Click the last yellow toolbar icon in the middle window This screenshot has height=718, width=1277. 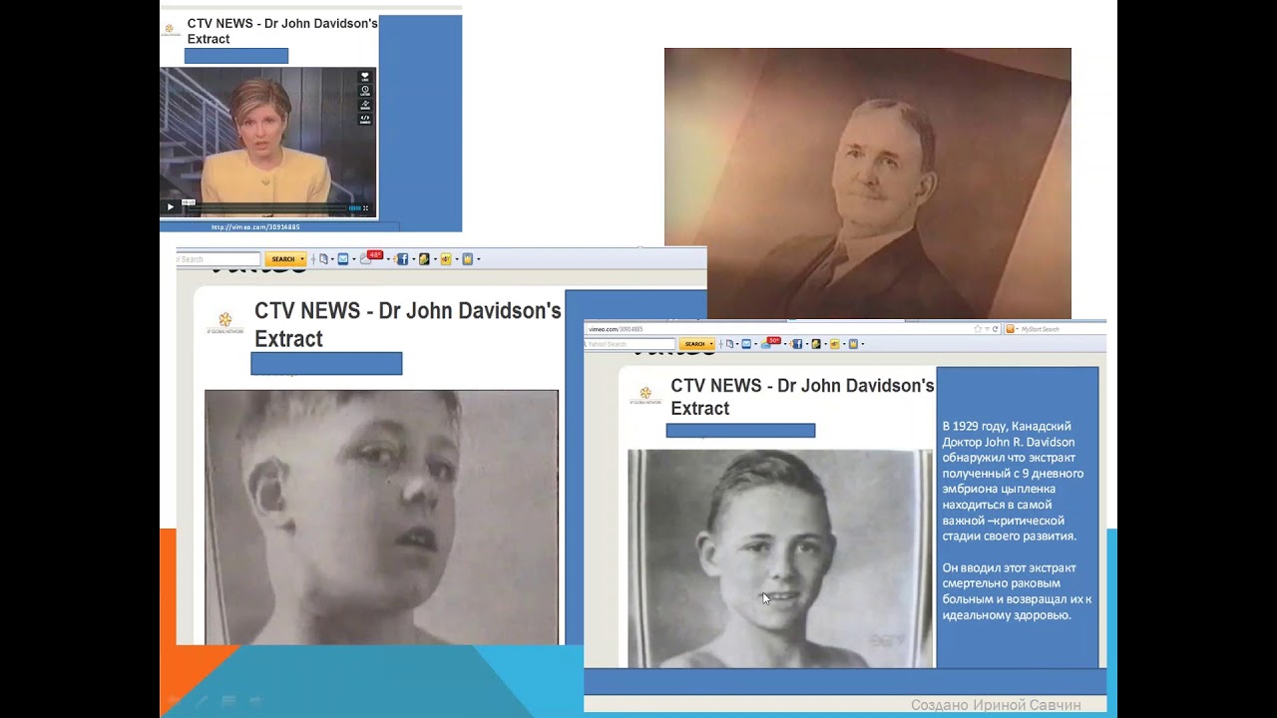click(x=467, y=259)
